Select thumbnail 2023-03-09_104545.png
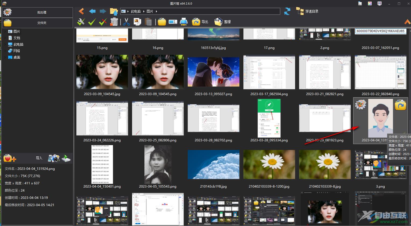The width and height of the screenshot is (411, 226). (x=158, y=72)
